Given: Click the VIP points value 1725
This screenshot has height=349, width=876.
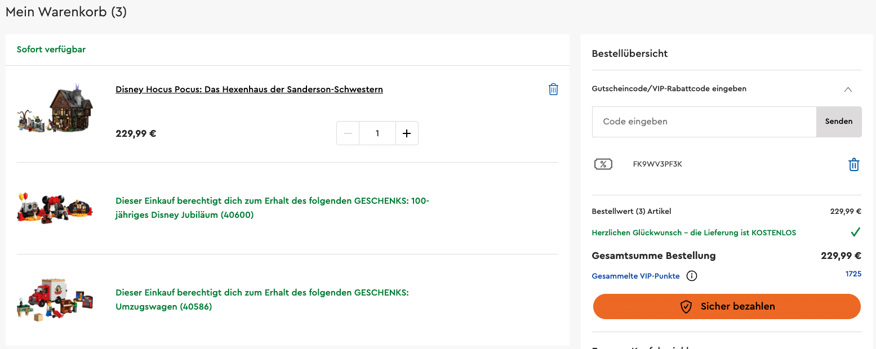Looking at the screenshot, I should [853, 274].
